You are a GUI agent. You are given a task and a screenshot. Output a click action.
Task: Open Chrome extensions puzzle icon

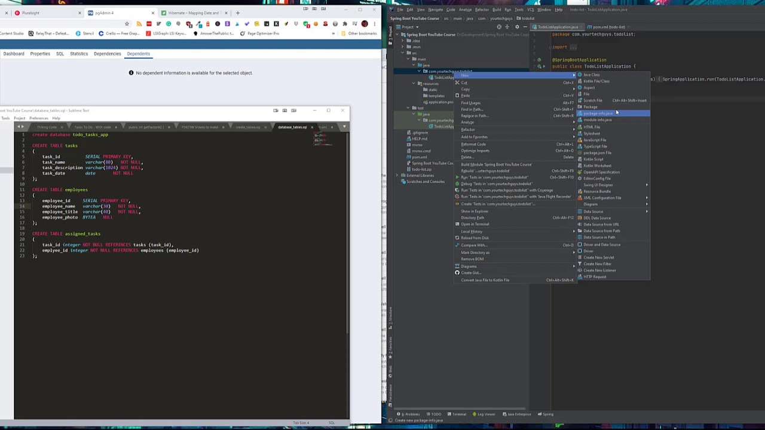click(345, 24)
